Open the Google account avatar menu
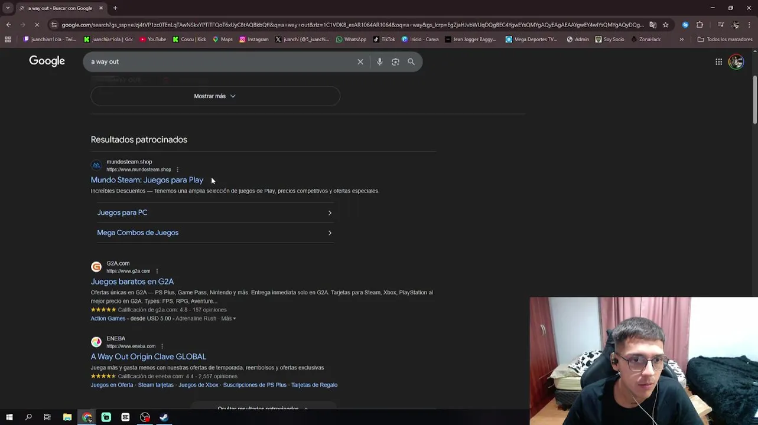The height and width of the screenshot is (425, 758). 736,61
